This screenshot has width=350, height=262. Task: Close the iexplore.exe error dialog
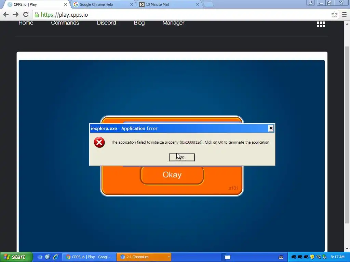click(271, 128)
